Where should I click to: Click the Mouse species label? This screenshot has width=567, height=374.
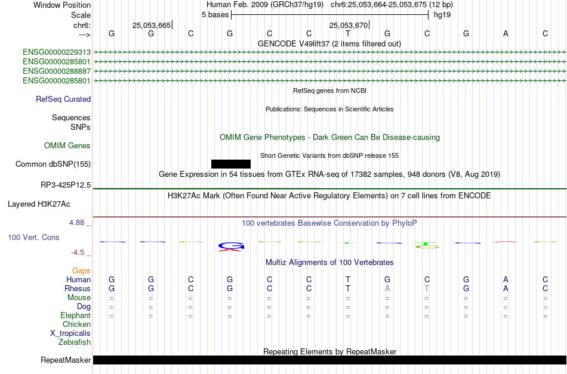[x=79, y=298]
